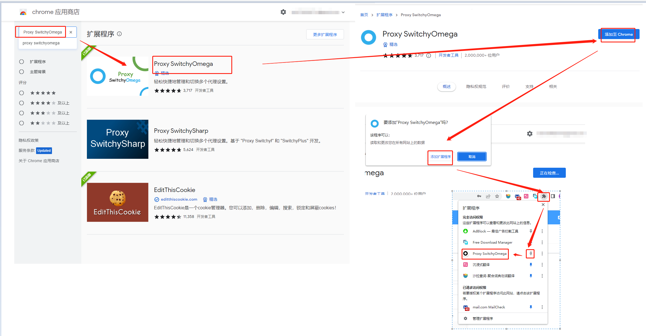Pin Proxy SwitchyOmega to the toolbar
This screenshot has height=336, width=646.
(x=531, y=253)
